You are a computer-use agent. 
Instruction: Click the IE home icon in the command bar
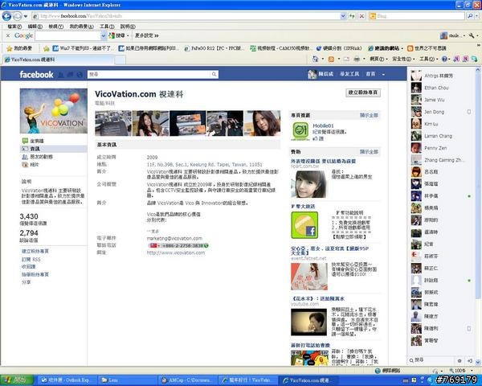[315, 59]
